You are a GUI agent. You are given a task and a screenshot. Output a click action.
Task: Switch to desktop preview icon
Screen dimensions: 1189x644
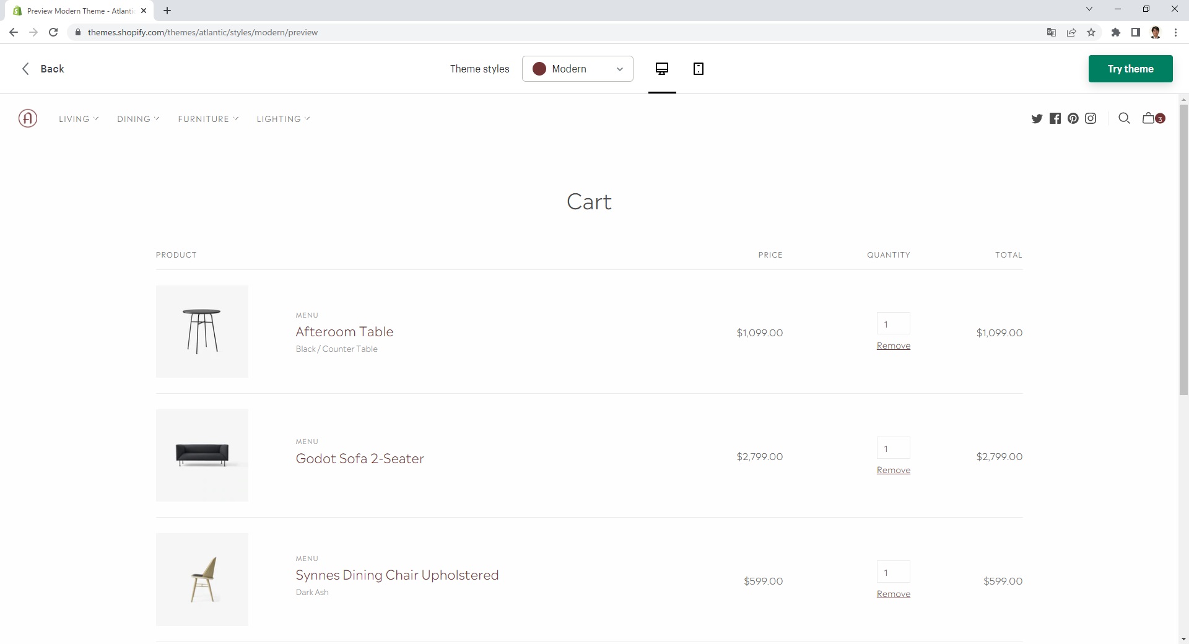click(662, 69)
